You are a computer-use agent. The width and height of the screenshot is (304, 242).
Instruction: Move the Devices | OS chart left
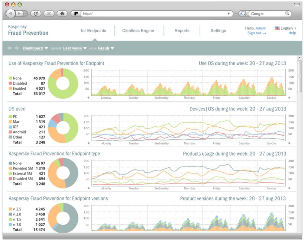pyautogui.click(x=88, y=143)
